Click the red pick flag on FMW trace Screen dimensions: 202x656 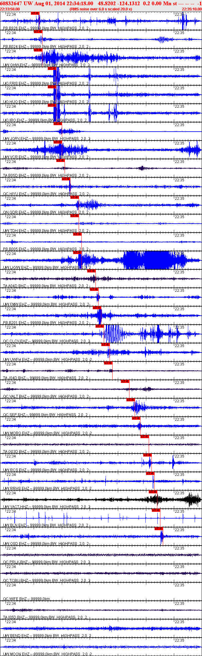click(x=94, y=289)
